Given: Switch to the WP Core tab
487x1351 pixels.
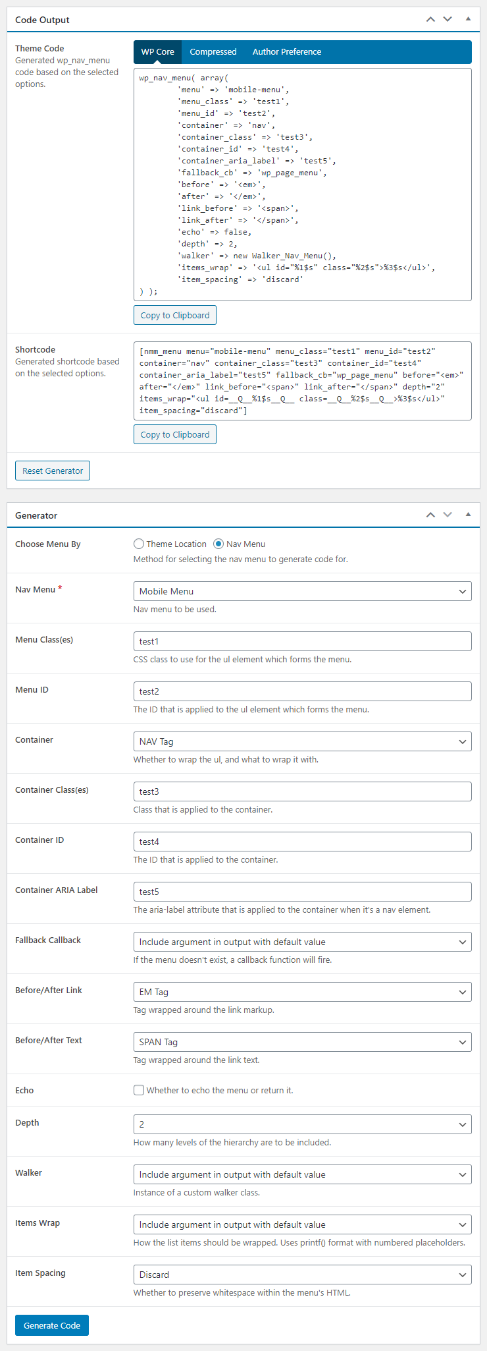Looking at the screenshot, I should [x=158, y=52].
